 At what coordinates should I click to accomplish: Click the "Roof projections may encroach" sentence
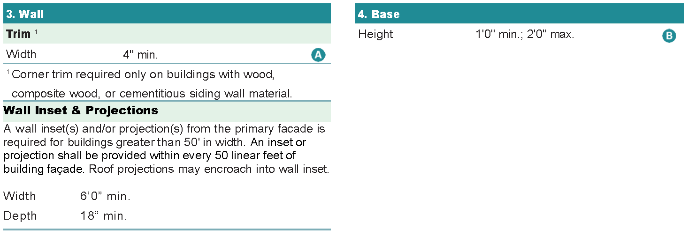click(x=208, y=169)
